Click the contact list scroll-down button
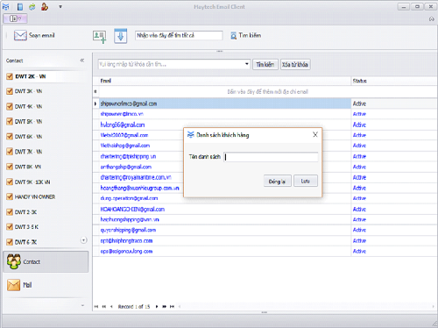The width and height of the screenshot is (438, 328). click(83, 240)
